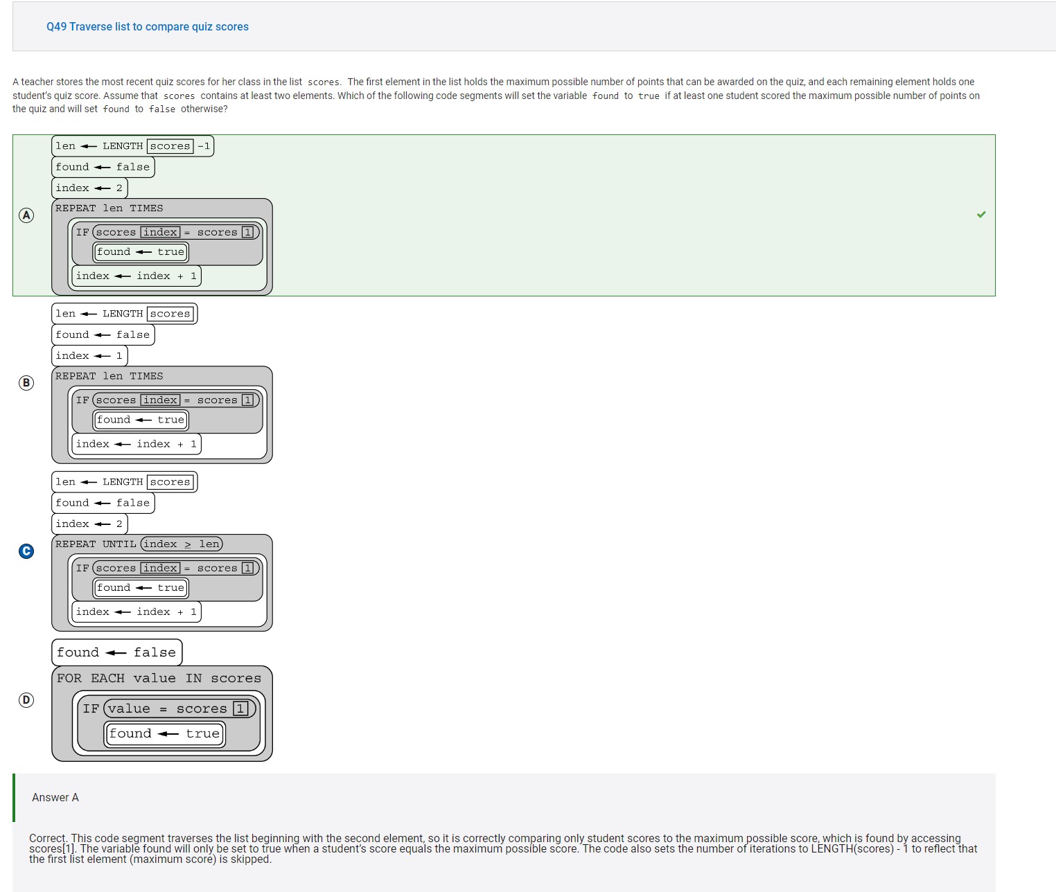Select answer choice B radio button
1056x892 pixels.
tap(26, 383)
